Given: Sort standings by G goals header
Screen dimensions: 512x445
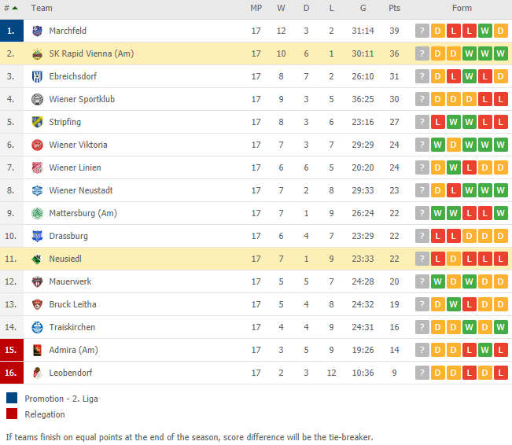Looking at the screenshot, I should pos(363,8).
